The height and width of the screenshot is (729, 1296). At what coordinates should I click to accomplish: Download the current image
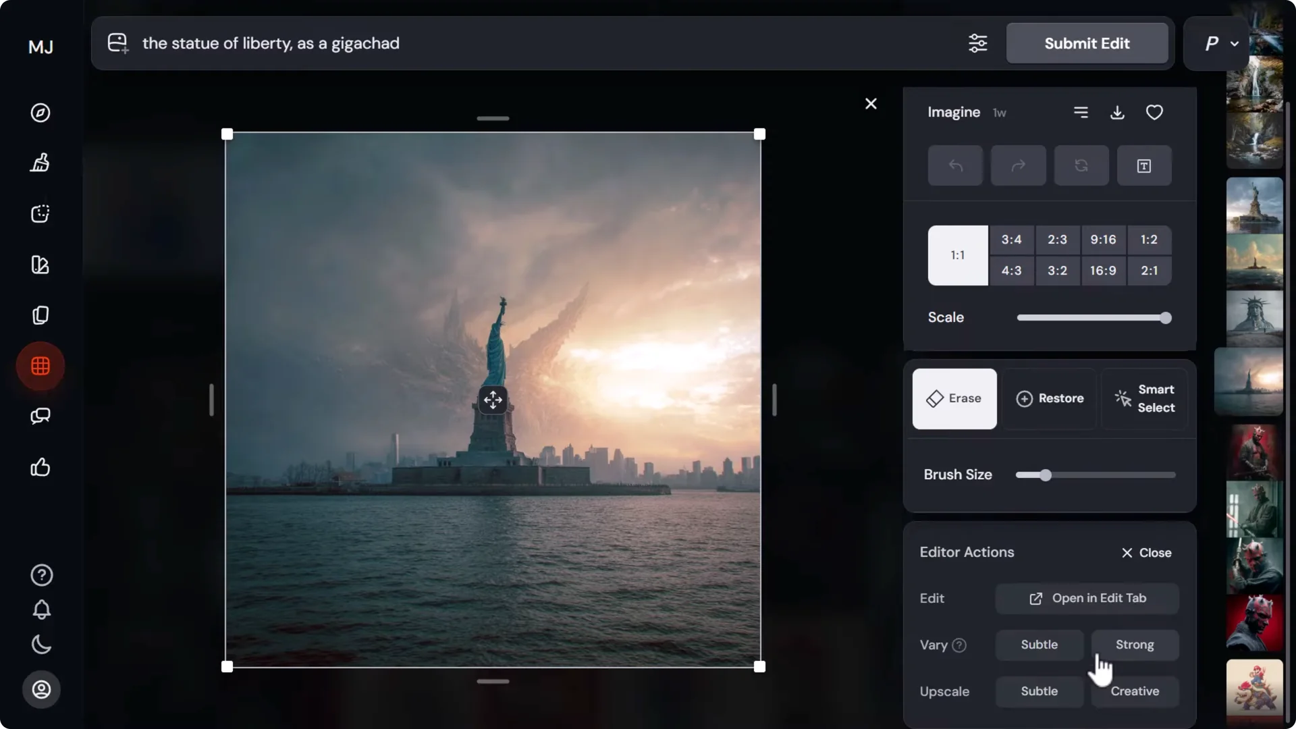click(x=1117, y=112)
